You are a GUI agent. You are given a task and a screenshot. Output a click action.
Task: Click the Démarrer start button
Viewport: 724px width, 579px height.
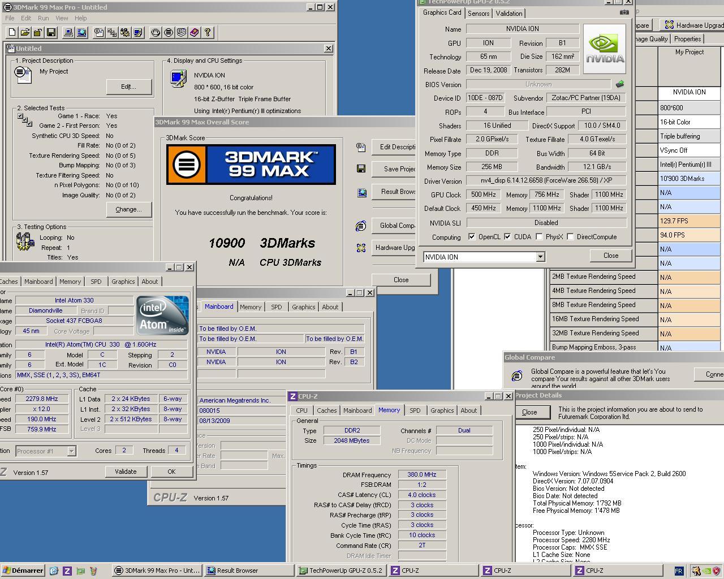(x=23, y=571)
